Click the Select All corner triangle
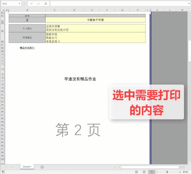The height and width of the screenshot is (174, 192). click(3, 10)
